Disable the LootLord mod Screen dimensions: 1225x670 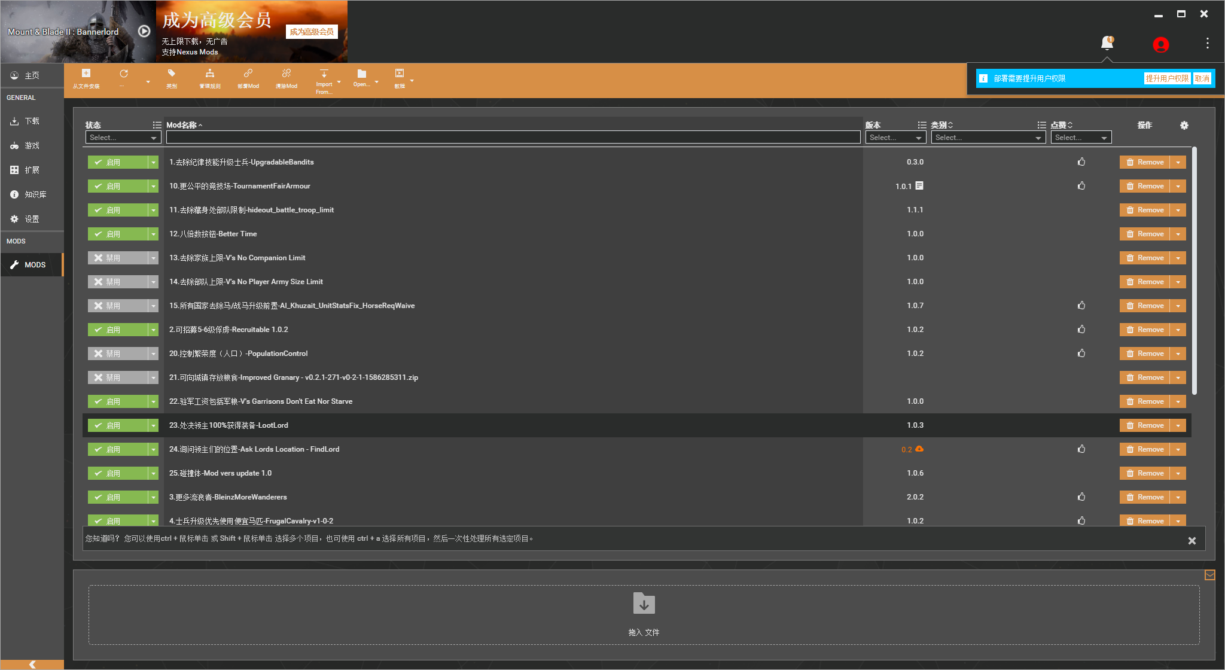pyautogui.click(x=117, y=425)
